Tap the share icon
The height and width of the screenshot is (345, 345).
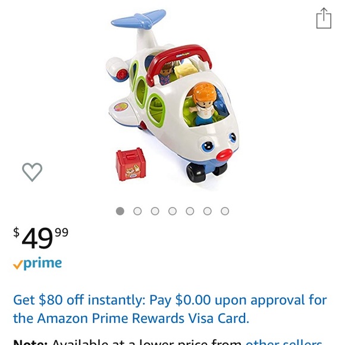click(x=324, y=18)
